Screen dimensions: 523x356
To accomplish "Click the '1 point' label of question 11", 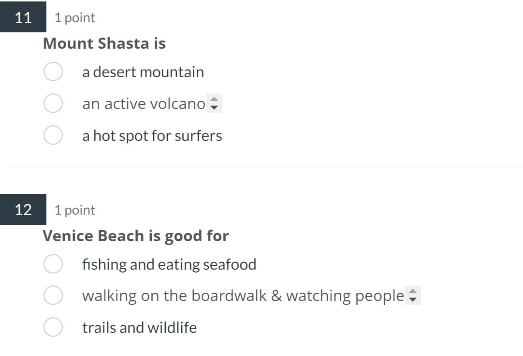I will [x=75, y=18].
